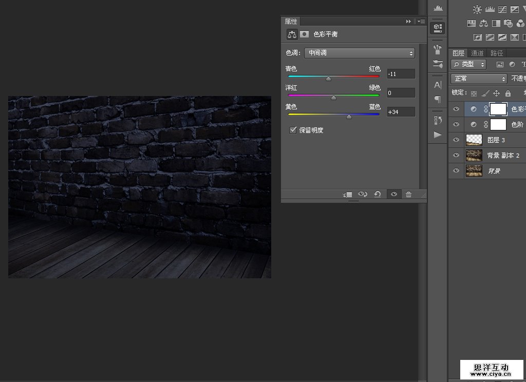This screenshot has width=526, height=382.
Task: Open the Paragraph panel icon
Action: coord(437,99)
